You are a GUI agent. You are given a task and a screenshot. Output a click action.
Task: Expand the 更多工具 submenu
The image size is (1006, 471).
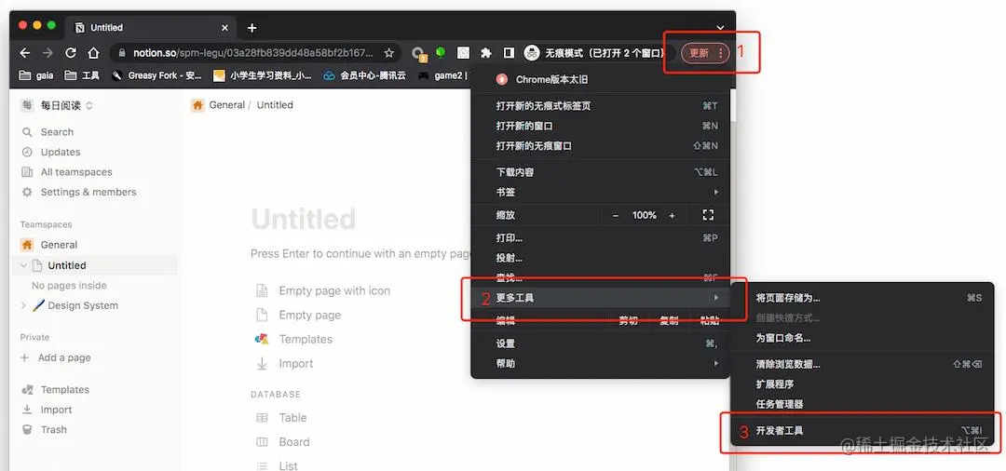pos(600,297)
